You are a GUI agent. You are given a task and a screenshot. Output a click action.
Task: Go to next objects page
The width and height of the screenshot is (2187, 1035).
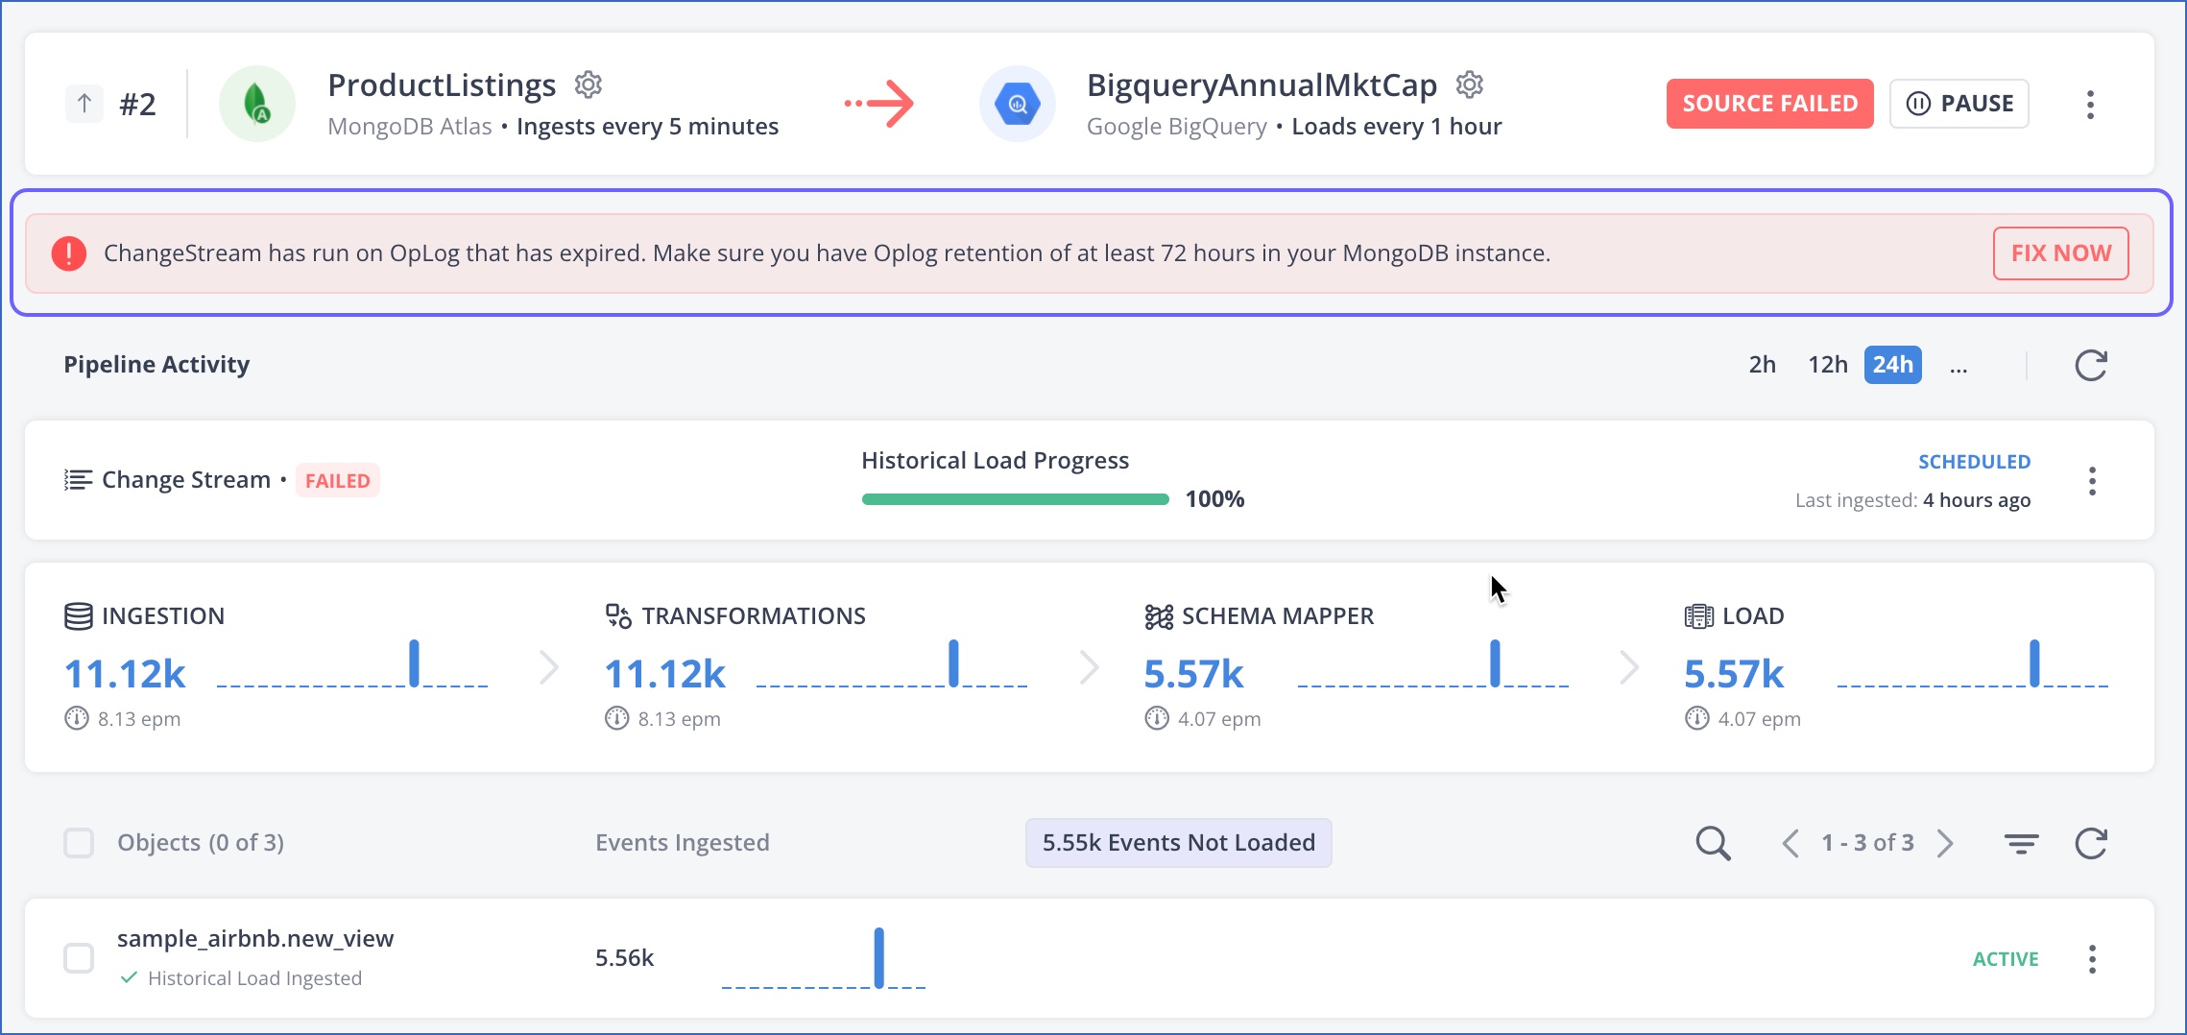[x=1945, y=843]
